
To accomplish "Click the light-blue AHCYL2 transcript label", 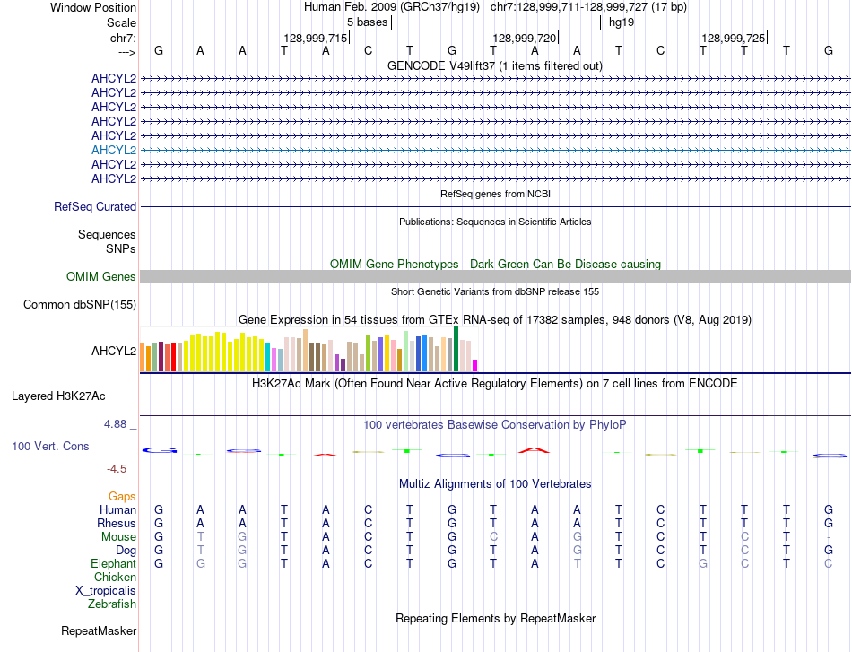I will (x=114, y=150).
